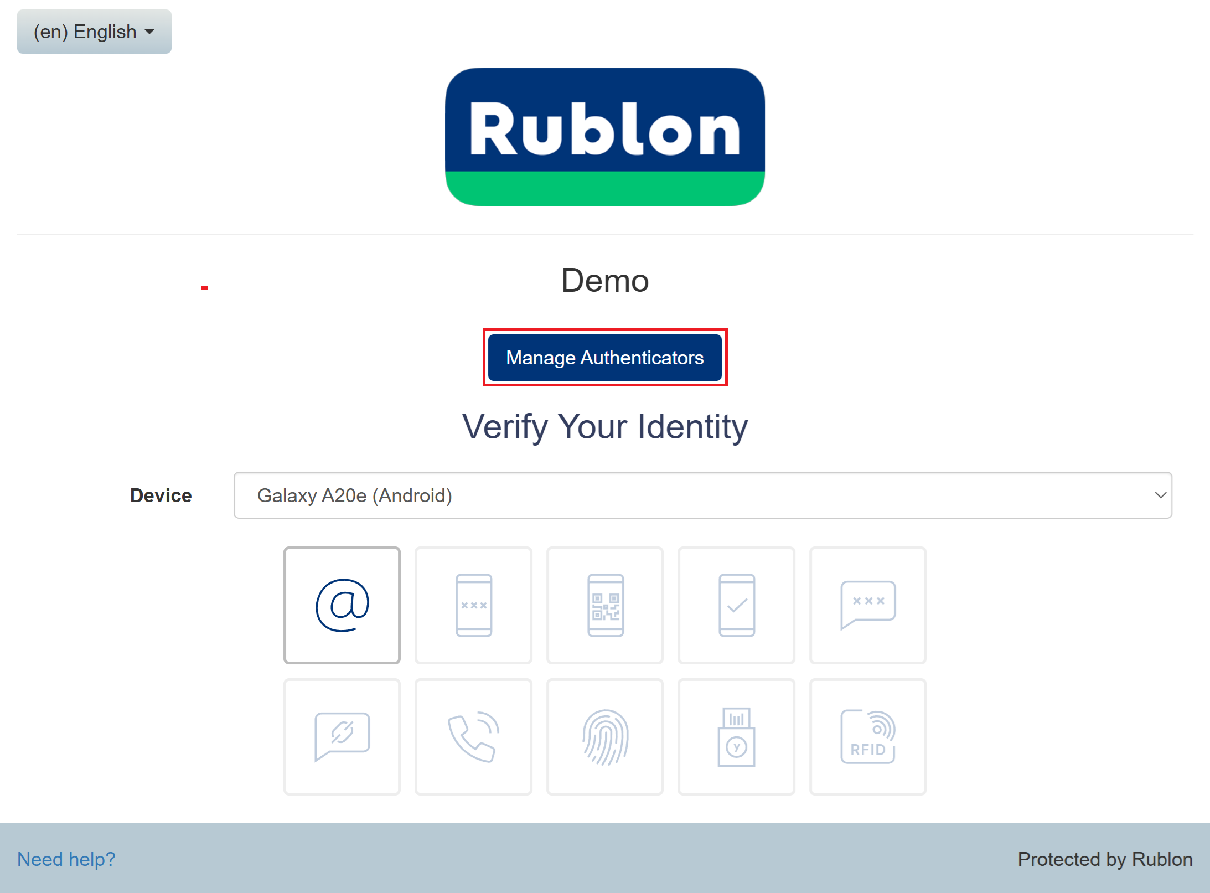Click the Demo application title
This screenshot has width=1210, height=893.
coord(604,280)
